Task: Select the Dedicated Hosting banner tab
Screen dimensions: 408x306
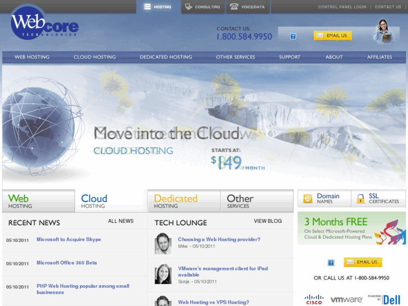Action: (x=184, y=201)
